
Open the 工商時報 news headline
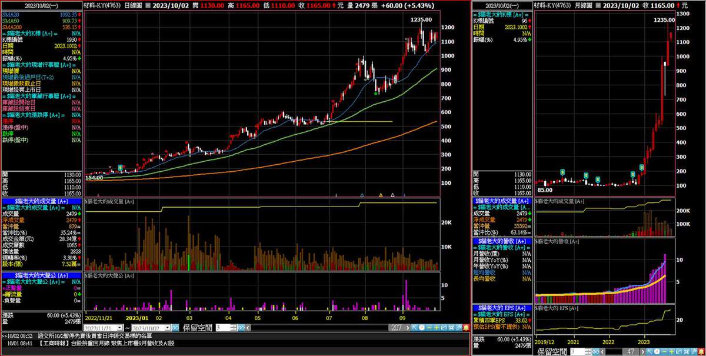(x=106, y=343)
